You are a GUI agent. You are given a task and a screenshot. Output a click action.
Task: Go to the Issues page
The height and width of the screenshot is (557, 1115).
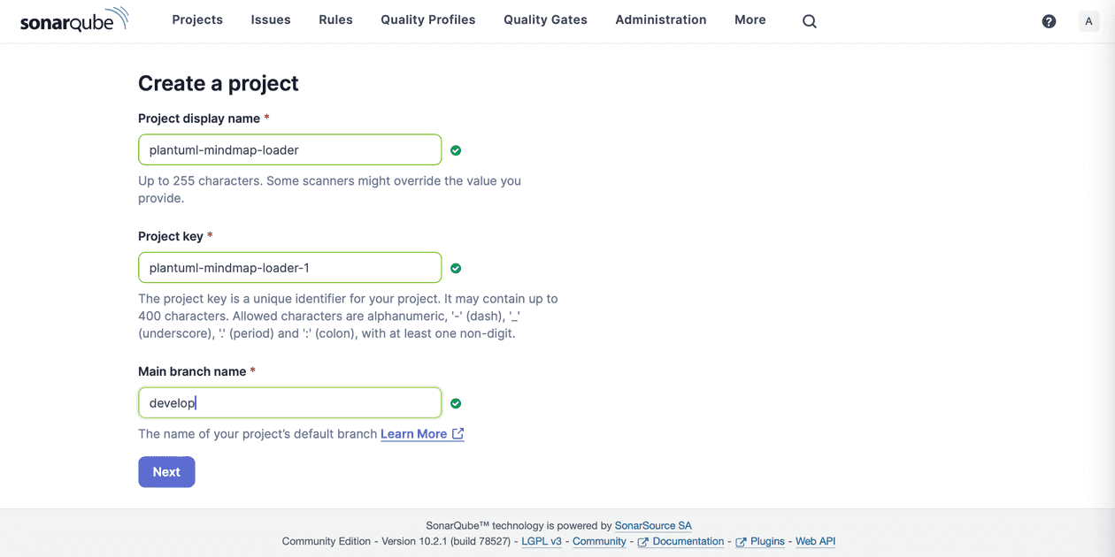tap(271, 19)
